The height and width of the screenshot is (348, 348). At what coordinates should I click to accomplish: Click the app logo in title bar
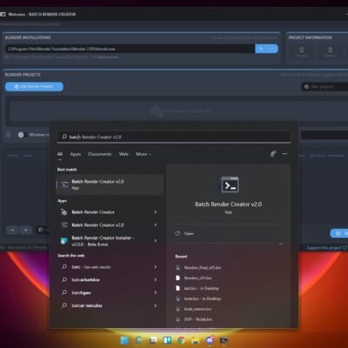[x=3, y=14]
